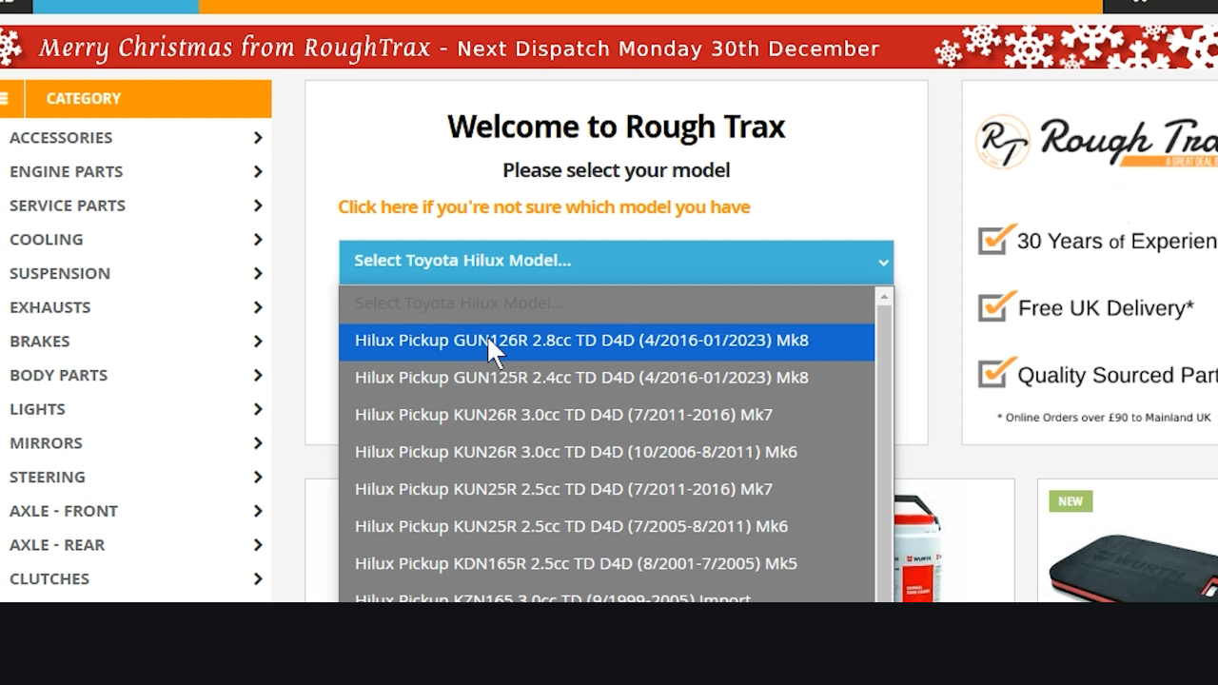Click the CATEGORY header label
Viewport: 1218px width, 685px height.
point(84,98)
